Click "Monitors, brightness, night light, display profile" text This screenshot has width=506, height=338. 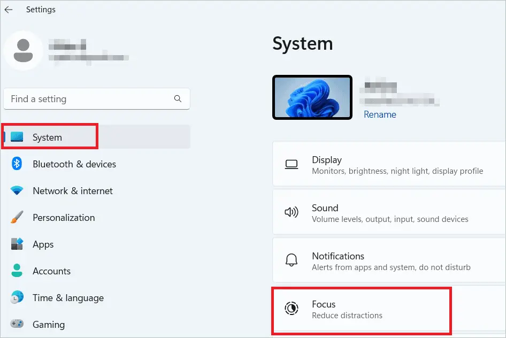[x=397, y=171]
